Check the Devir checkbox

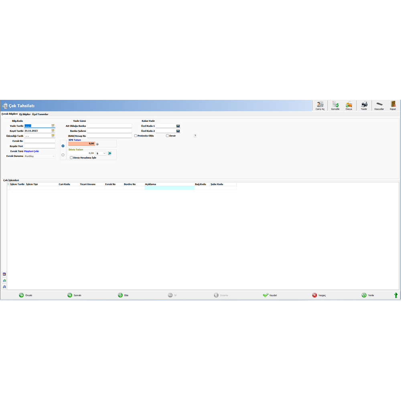167,136
